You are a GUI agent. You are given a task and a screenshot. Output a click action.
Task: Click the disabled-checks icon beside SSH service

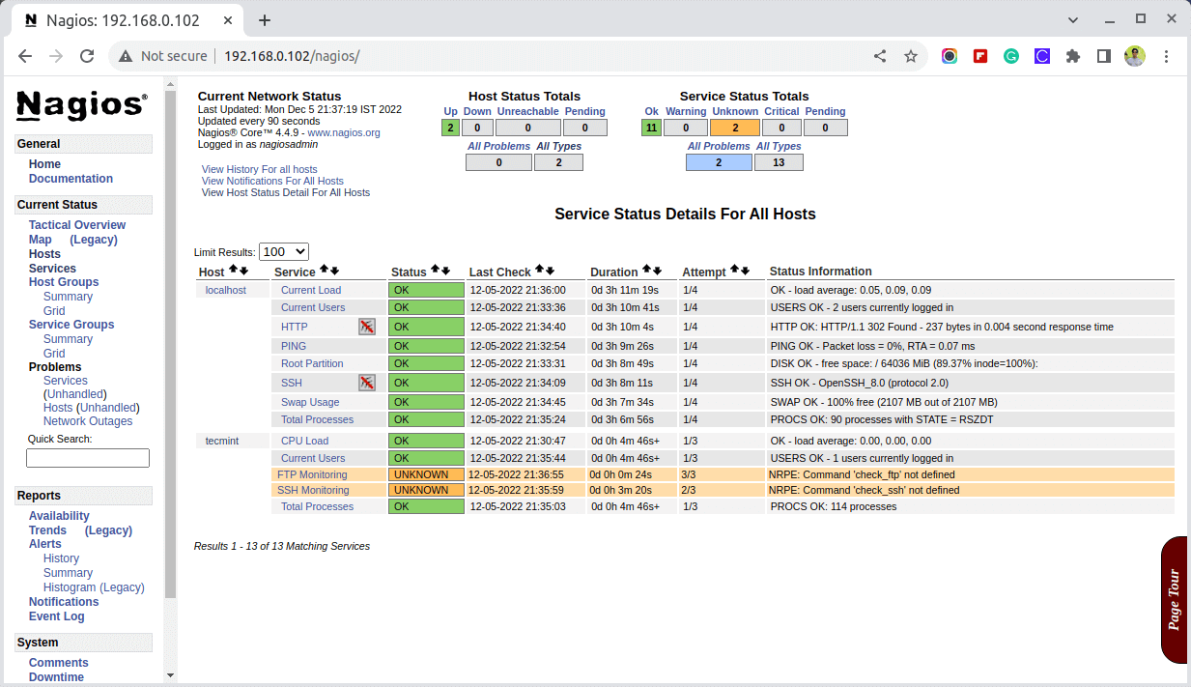click(x=366, y=383)
